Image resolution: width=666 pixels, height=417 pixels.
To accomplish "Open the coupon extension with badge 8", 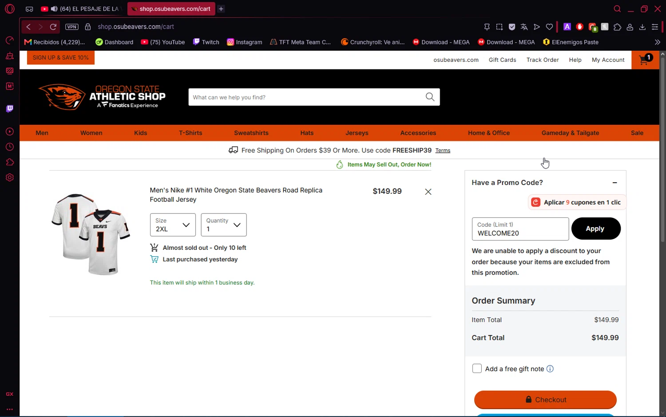I will 593,27.
